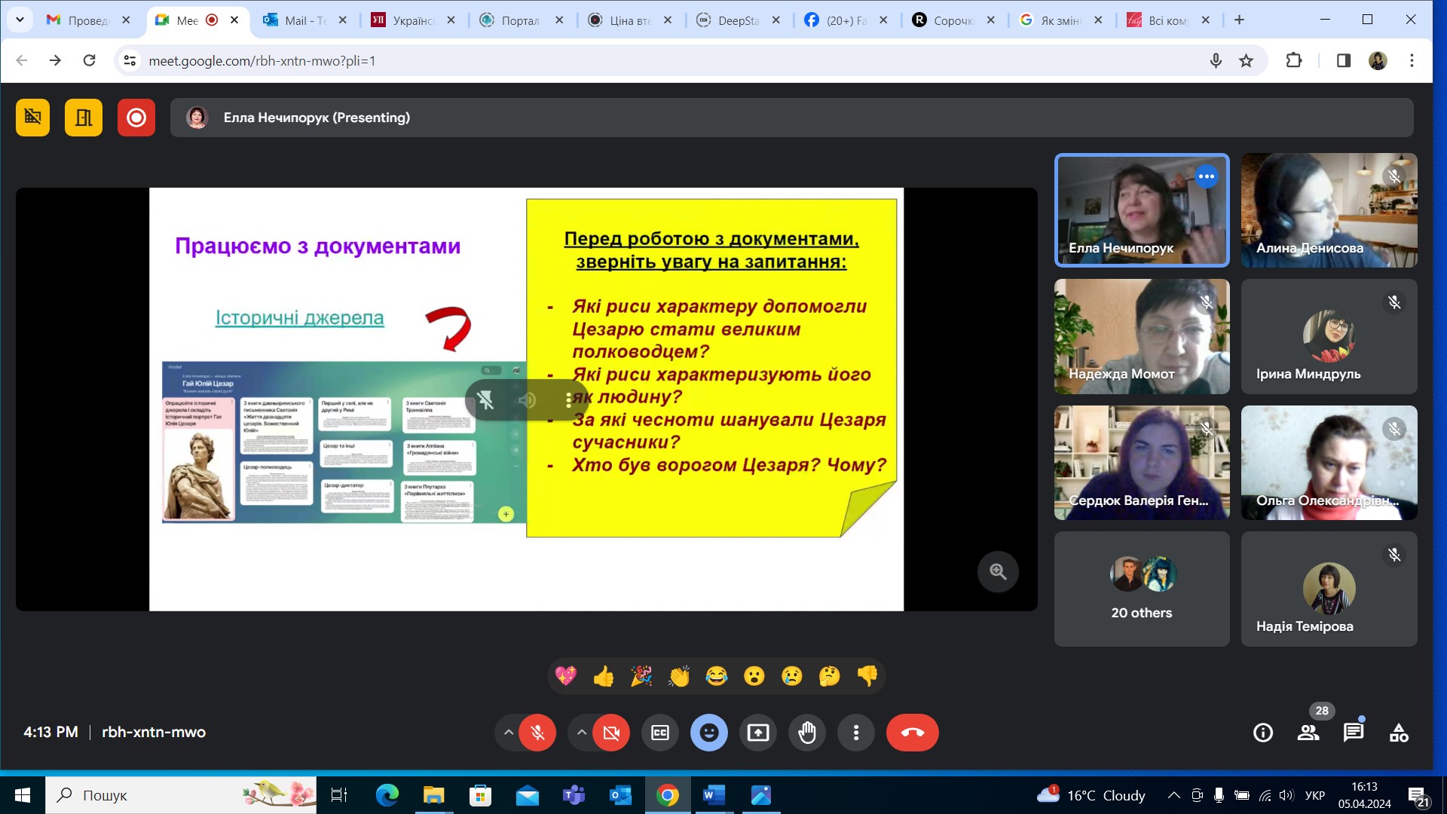The width and height of the screenshot is (1447, 814).
Task: Send thinking face reaction
Action: point(830,676)
